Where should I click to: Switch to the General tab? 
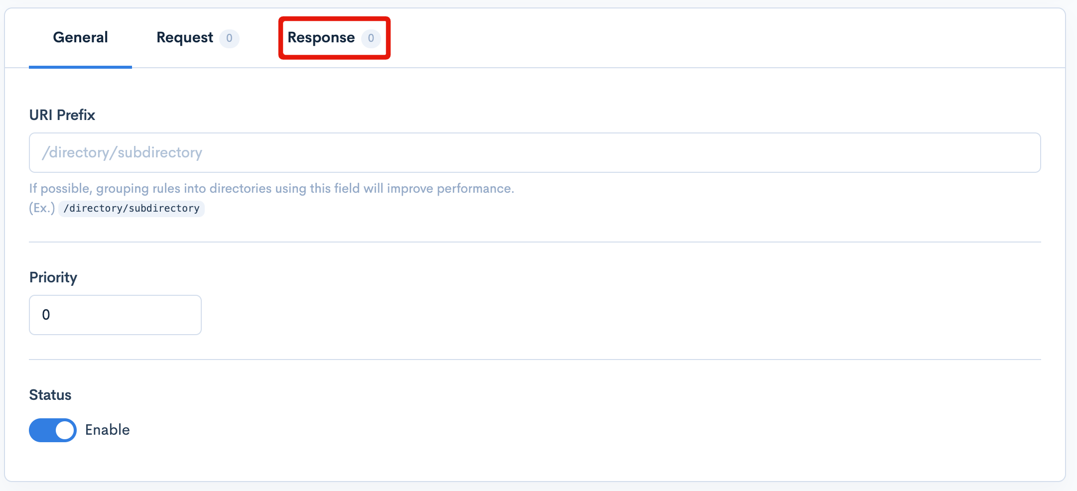point(80,38)
